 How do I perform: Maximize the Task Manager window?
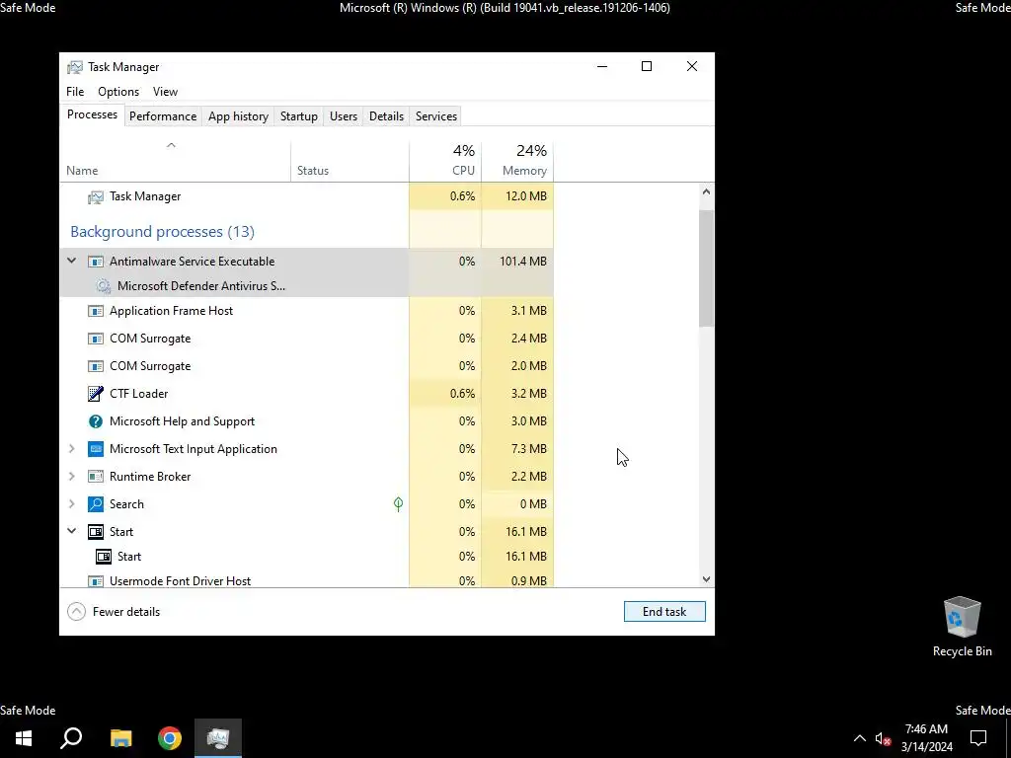point(647,66)
